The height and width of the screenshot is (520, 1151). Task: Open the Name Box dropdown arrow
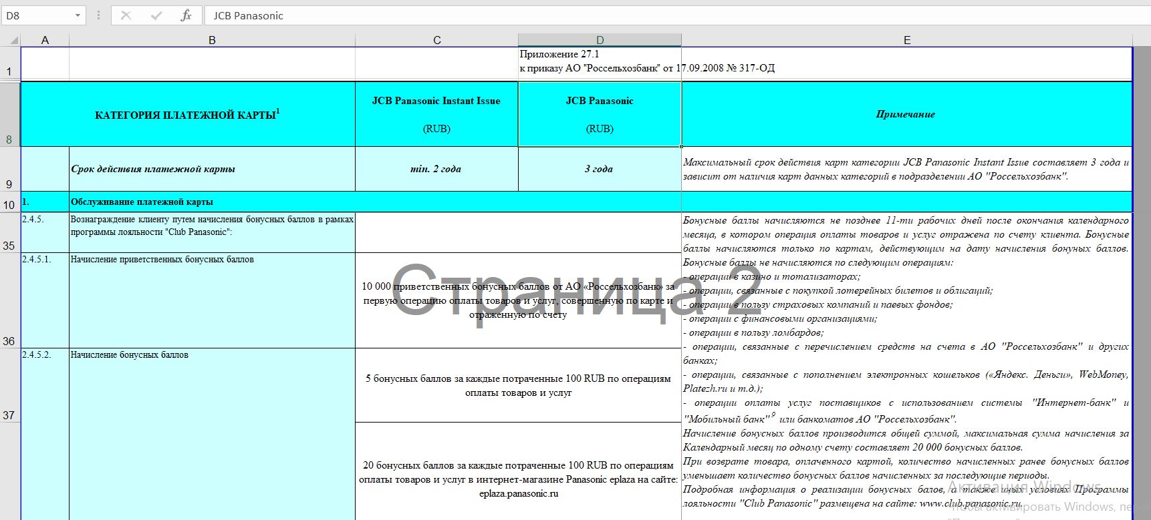click(x=78, y=15)
